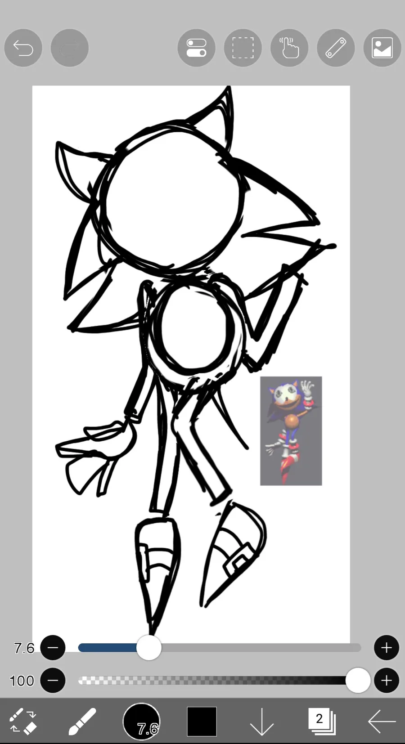Tap the down arrow to hide toolbar
This screenshot has width=405, height=744.
[262, 721]
